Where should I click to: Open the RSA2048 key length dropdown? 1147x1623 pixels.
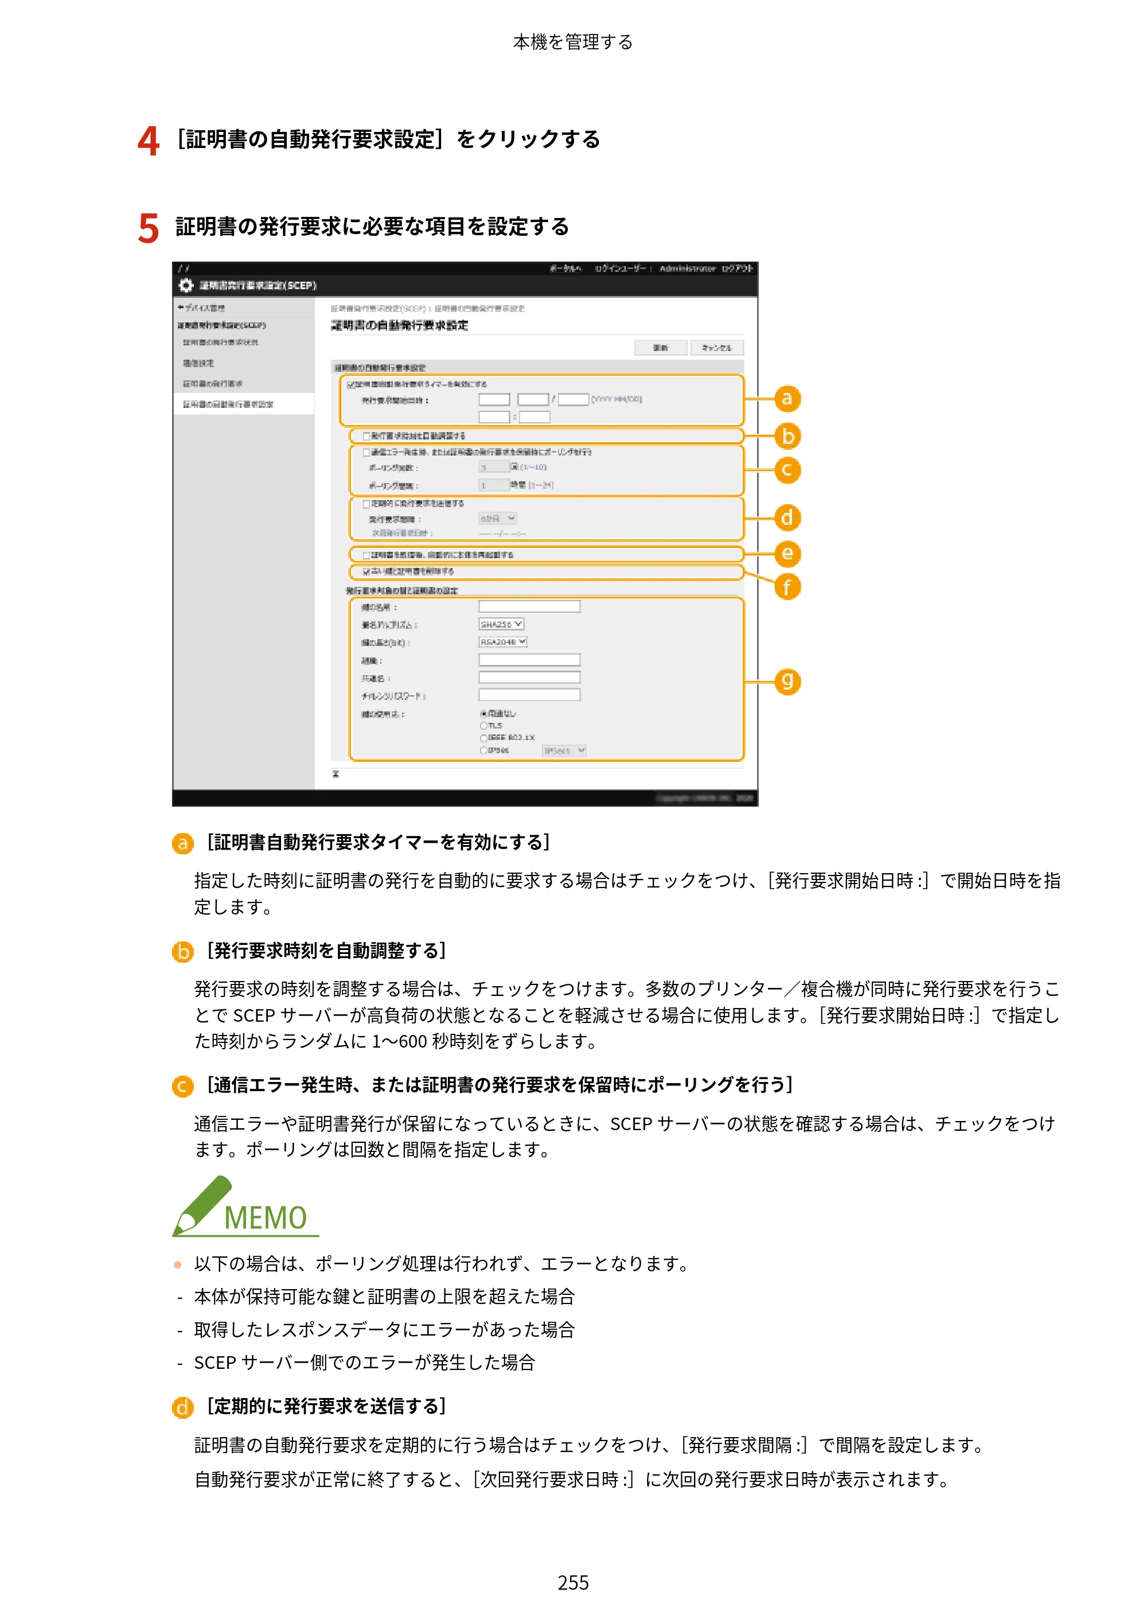[x=503, y=642]
